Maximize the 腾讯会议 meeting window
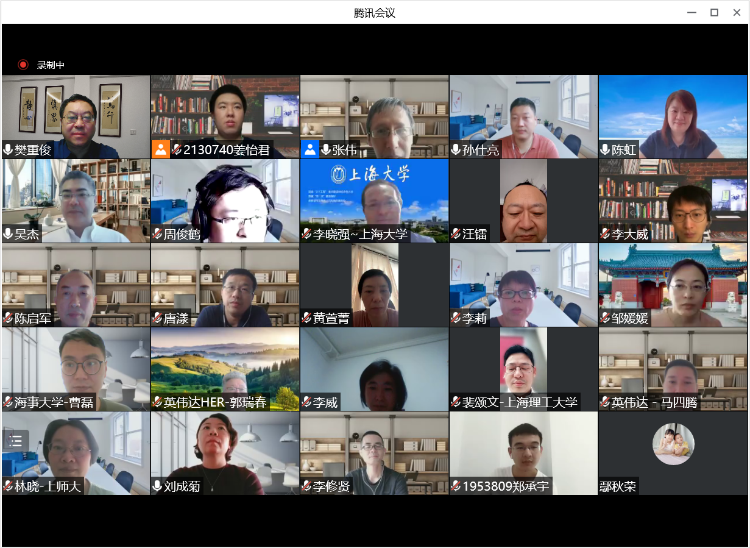The width and height of the screenshot is (750, 548). tap(714, 12)
